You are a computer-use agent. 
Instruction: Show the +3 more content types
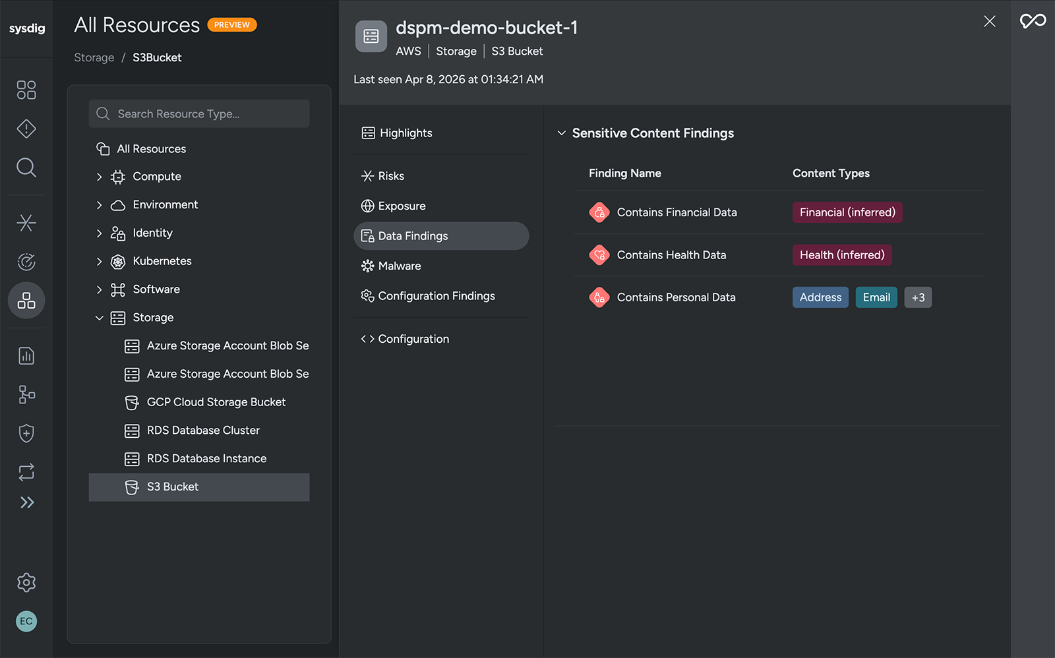(x=918, y=297)
